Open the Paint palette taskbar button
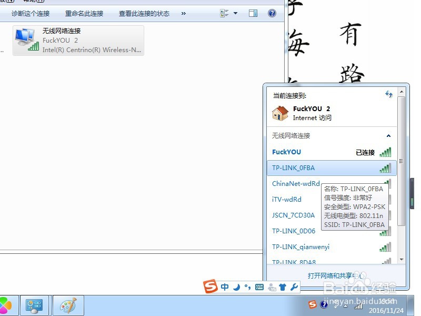421x316 pixels. point(68,305)
